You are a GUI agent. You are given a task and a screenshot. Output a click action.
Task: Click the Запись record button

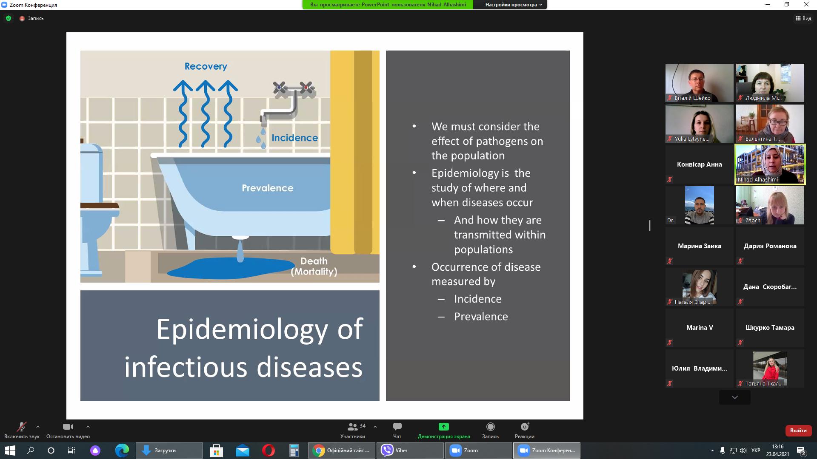pyautogui.click(x=490, y=430)
